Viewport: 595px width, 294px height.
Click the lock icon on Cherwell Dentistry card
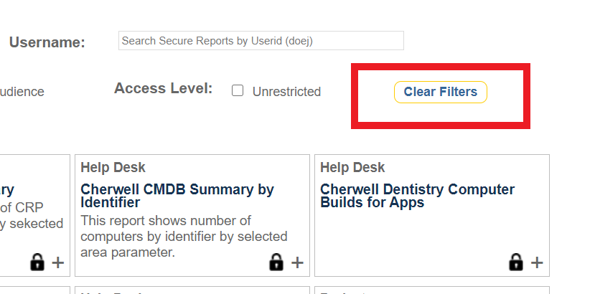pos(515,262)
